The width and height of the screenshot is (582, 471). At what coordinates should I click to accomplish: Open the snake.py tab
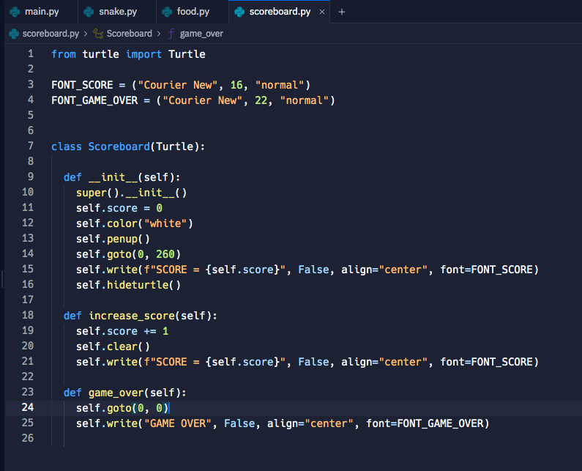(117, 12)
